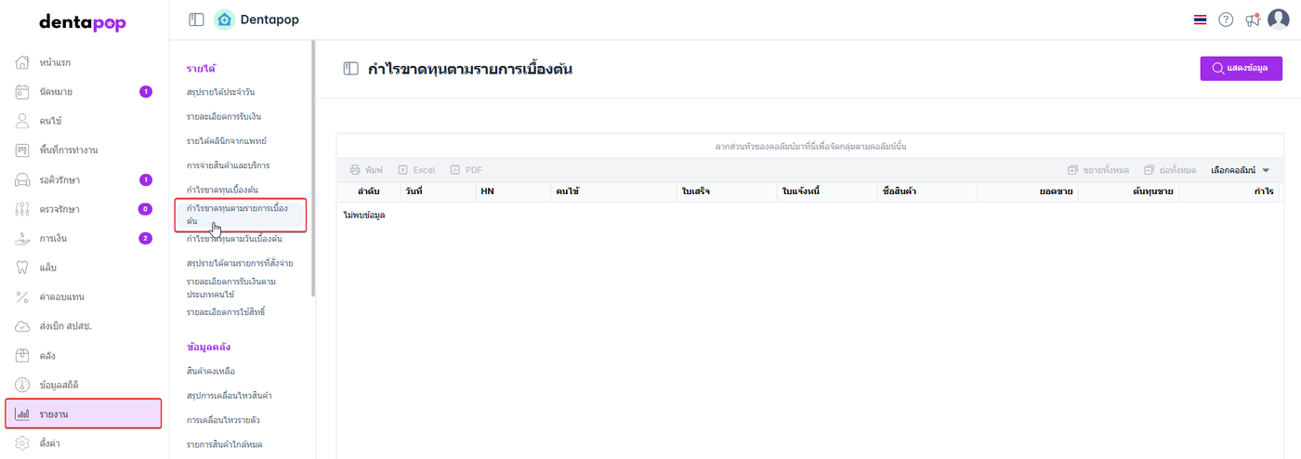Viewport: 1301px width, 459px height.
Task: Collapse all groups (ย่อทั้งหมด)
Action: [x=1170, y=170]
